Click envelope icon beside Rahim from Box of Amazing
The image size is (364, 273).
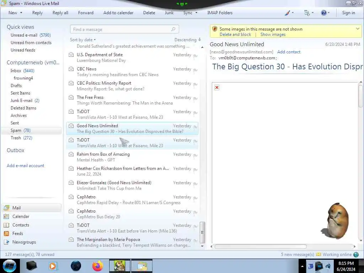tap(71, 154)
